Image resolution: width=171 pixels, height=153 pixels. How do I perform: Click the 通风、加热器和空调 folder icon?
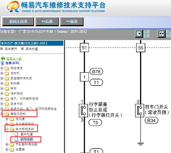[x=7, y=99]
